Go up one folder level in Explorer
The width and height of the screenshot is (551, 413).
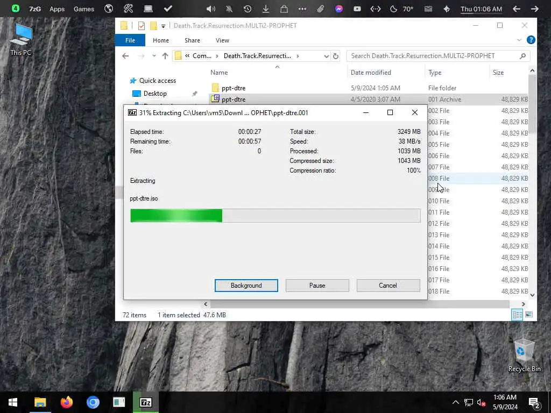165,56
